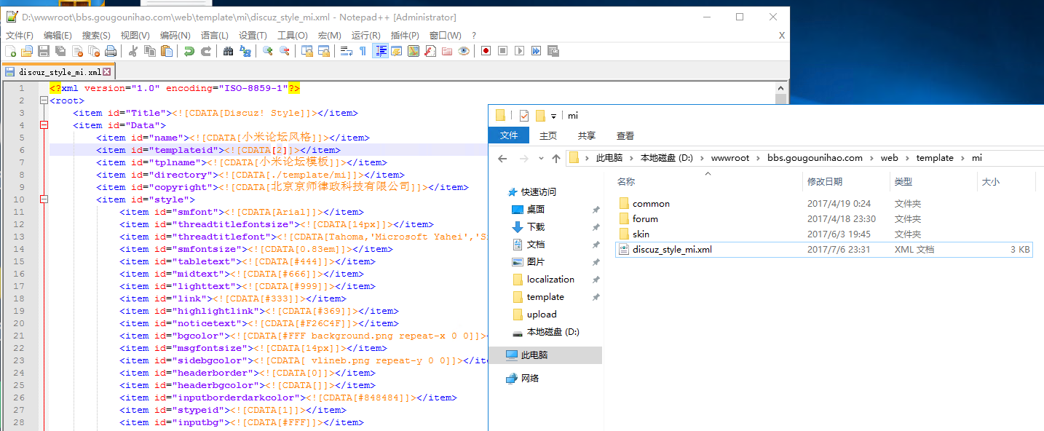The image size is (1044, 431).
Task: Create a new file in Notepad++
Action: click(x=11, y=51)
